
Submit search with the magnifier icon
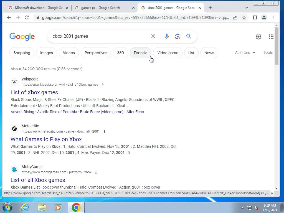pos(189,36)
